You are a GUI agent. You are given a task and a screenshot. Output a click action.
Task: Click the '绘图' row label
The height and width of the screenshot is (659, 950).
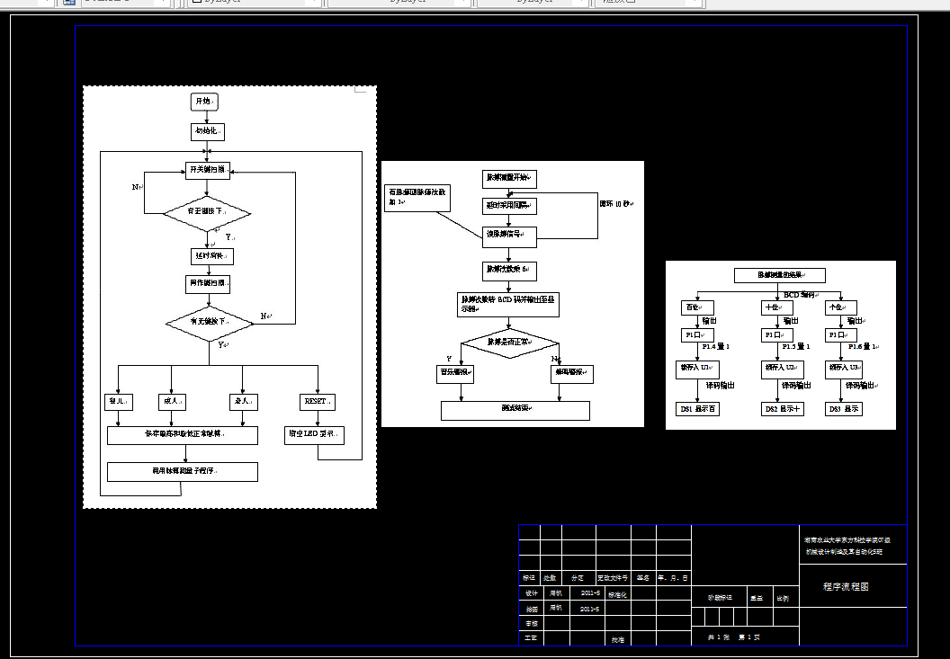(532, 609)
